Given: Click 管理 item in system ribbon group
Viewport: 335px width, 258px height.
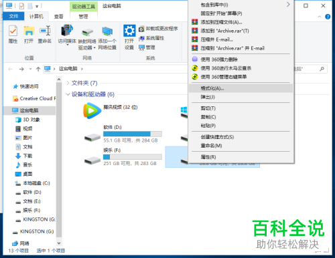Looking at the screenshot, I should click(x=147, y=47).
